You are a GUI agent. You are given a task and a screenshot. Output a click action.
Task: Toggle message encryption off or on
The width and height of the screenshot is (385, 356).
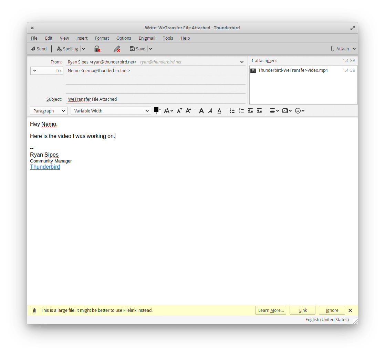[x=97, y=49]
